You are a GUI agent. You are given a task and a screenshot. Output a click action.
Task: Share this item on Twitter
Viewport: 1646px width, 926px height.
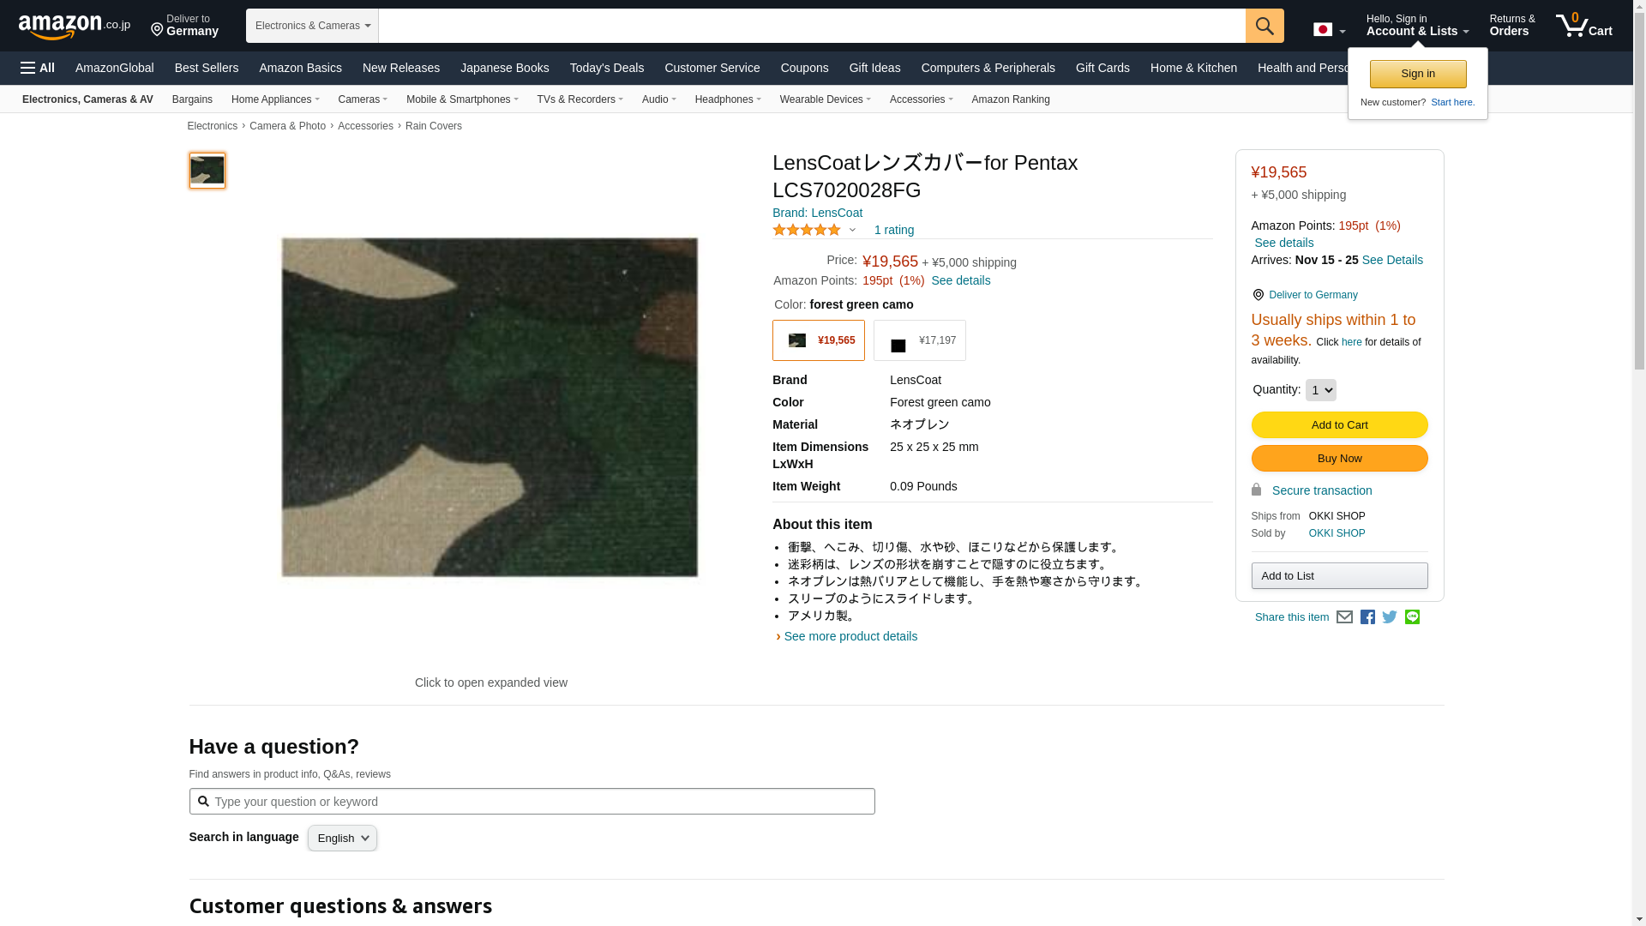(1390, 617)
